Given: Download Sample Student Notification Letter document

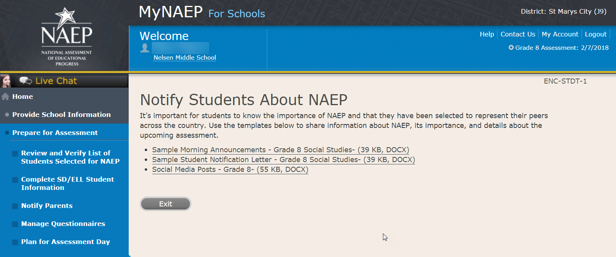Looking at the screenshot, I should tap(284, 160).
